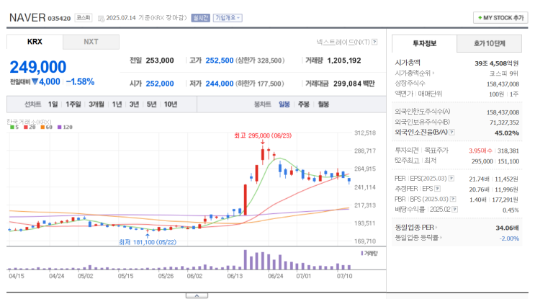The height and width of the screenshot is (299, 535).
Task: Click the 실시간 badge
Action: (200, 18)
